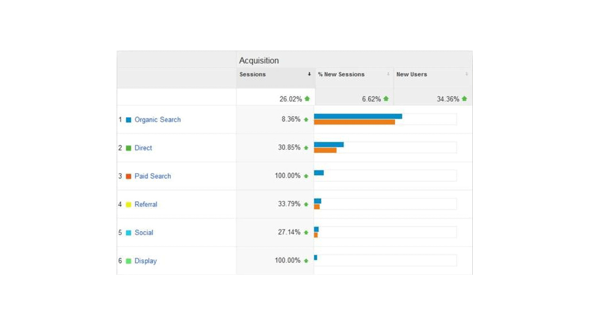Click the sort arrows in % New Sessions header
589x326 pixels.
point(388,74)
